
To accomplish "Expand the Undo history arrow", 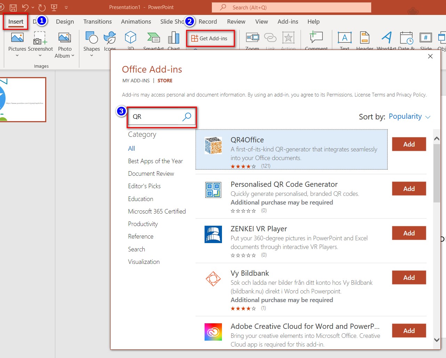I will click(33, 7).
